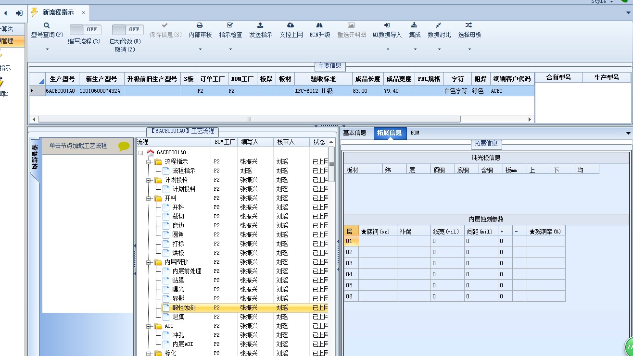Image resolution: width=633 pixels, height=356 pixels.
Task: Open dropdown under 集成
Action: click(415, 49)
